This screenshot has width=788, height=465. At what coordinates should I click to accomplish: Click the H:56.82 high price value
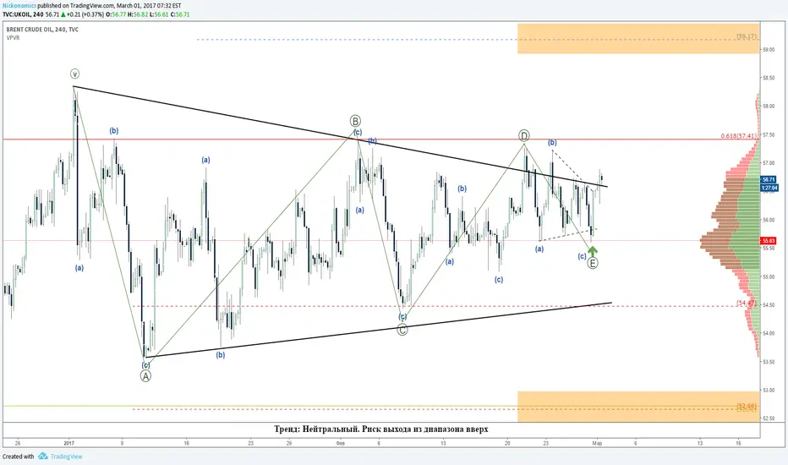click(138, 14)
